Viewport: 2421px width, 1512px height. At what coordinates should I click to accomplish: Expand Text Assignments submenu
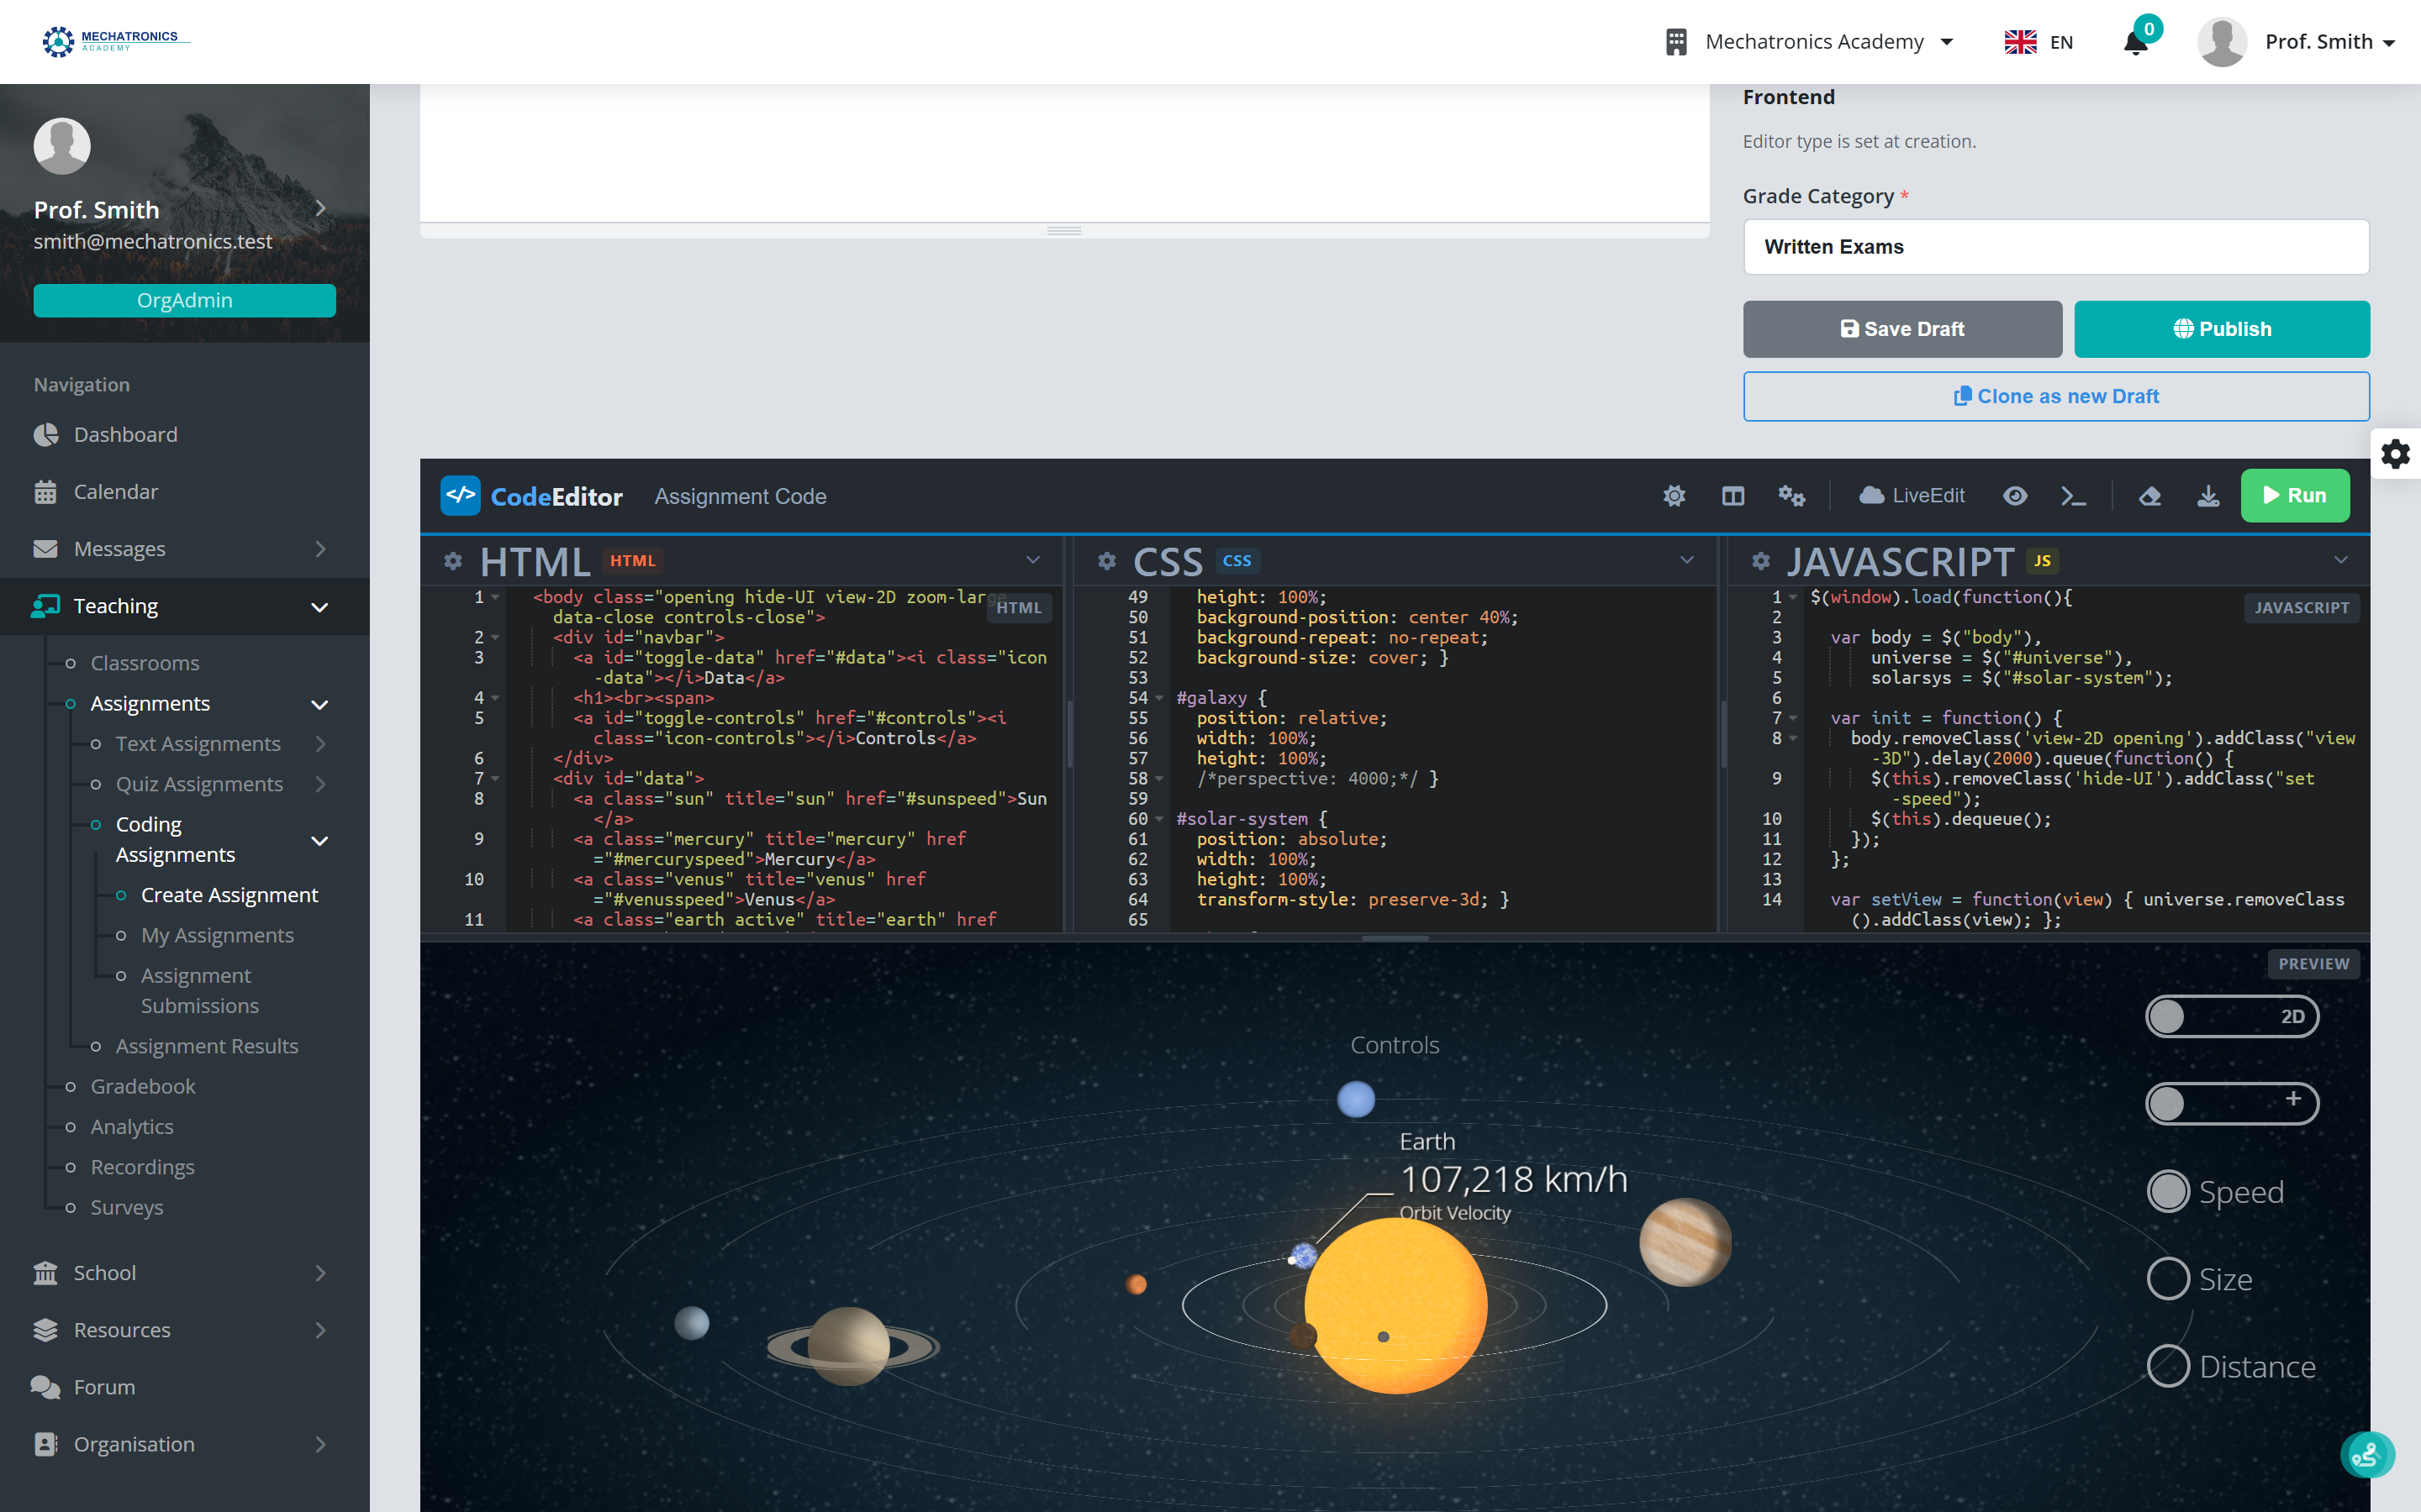210,744
